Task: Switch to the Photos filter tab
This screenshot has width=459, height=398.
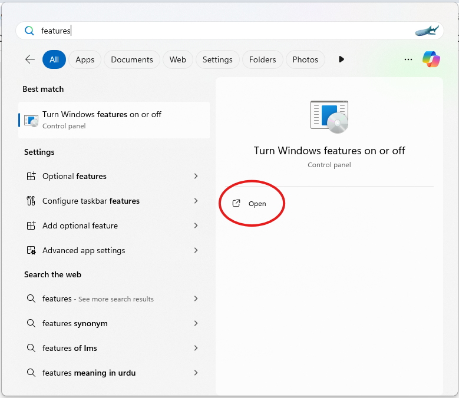Action: click(x=305, y=59)
